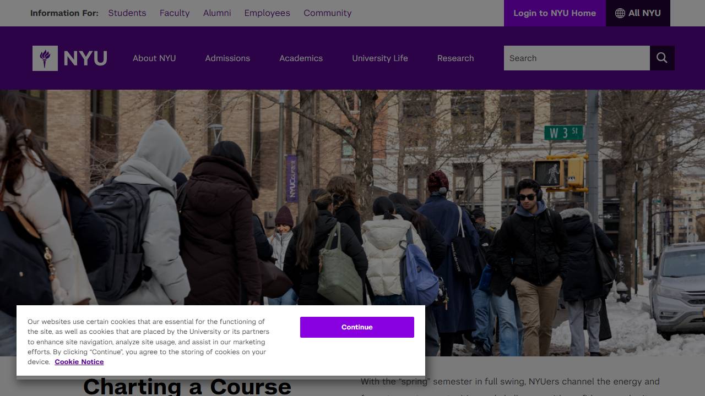Focus the Search text field

[576, 58]
